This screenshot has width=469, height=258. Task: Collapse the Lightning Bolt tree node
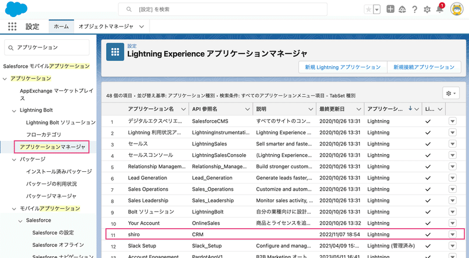tap(13, 111)
